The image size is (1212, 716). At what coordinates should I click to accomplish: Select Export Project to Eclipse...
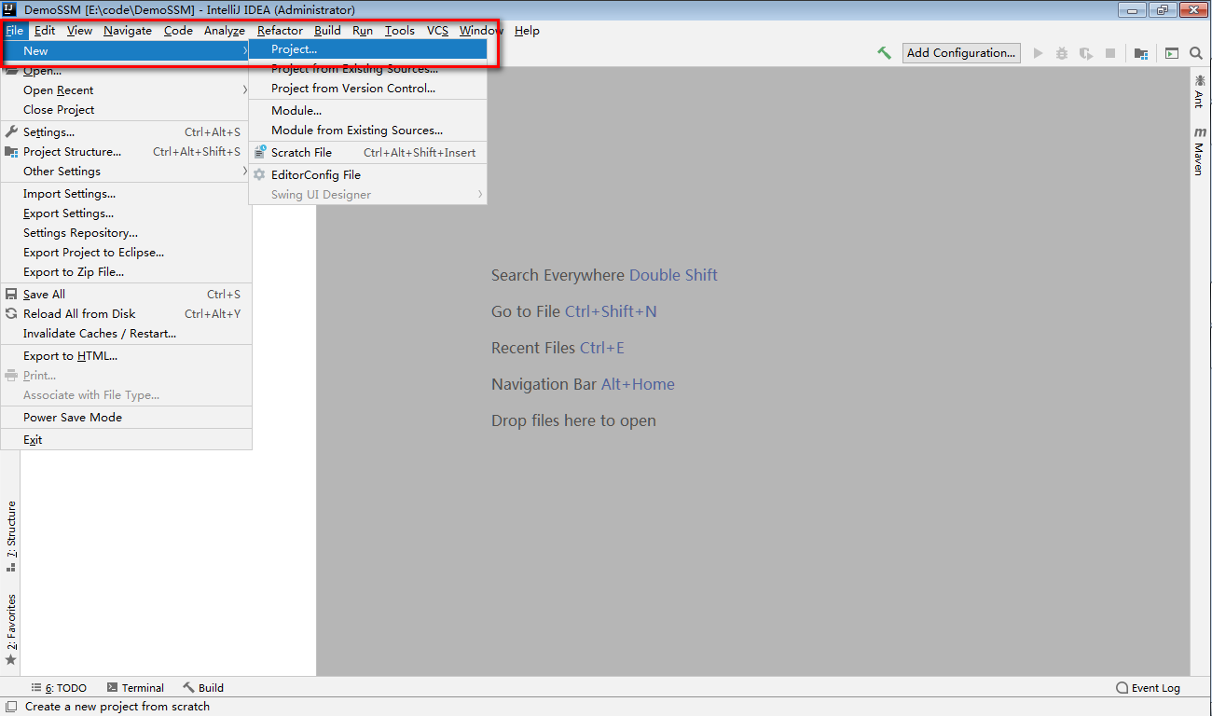[x=126, y=253]
